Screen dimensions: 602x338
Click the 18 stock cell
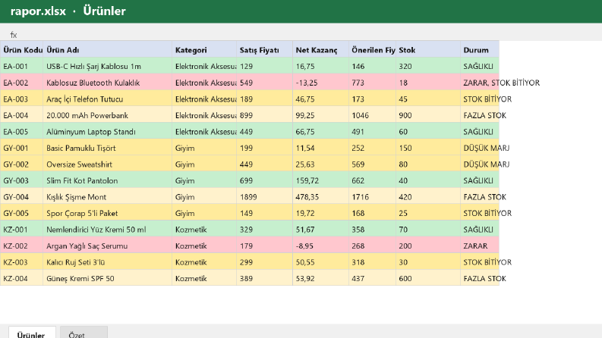click(x=428, y=83)
